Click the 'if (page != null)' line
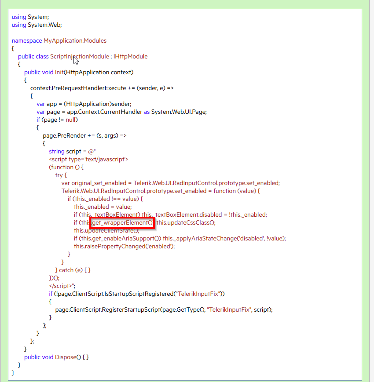 tap(57, 120)
